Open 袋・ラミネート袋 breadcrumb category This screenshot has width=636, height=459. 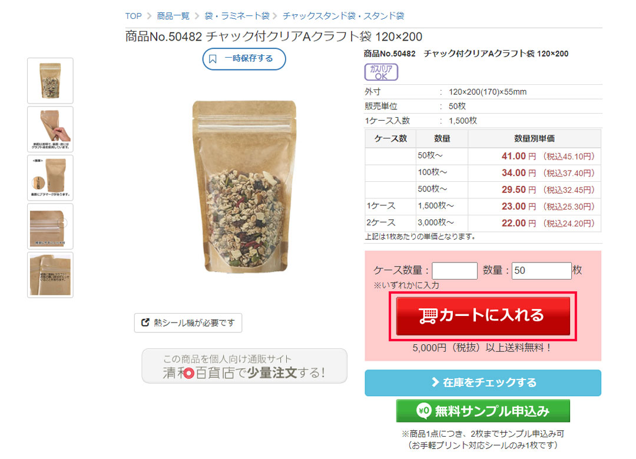[237, 16]
